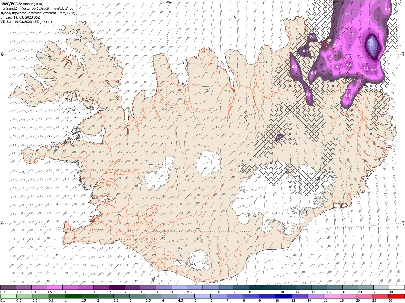405x303 pixels.
Task: Click the light lavender 4 swatch in upper legend row
Action: tap(179, 288)
